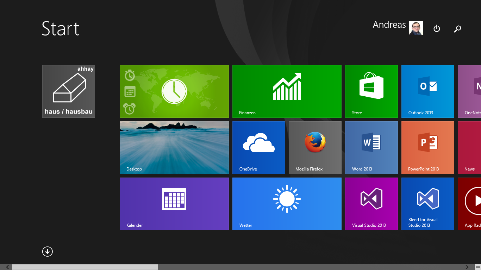Launch Visual Studio 2013
This screenshot has height=270, width=481.
371,204
